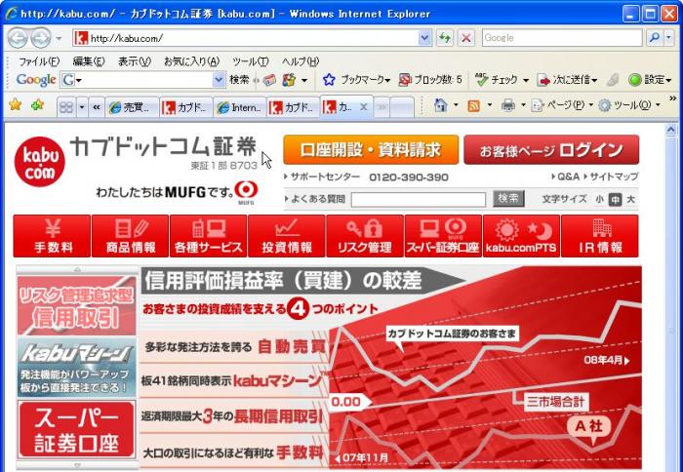Image resolution: width=683 pixels, height=472 pixels.
Task: Click the お客様ページ ログイン button
Action: pos(551,150)
